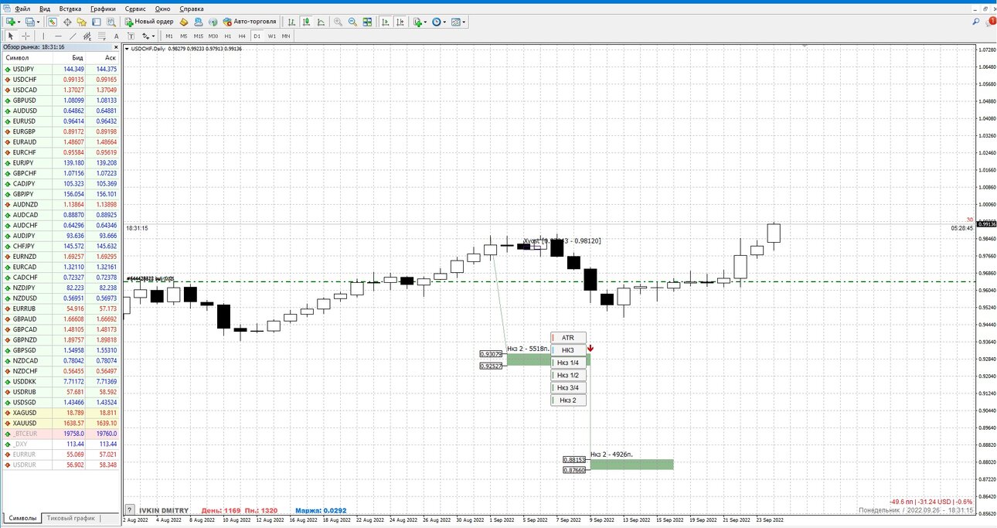Image resolution: width=997 pixels, height=528 pixels.
Task: Set timeframe to H4
Action: (x=242, y=36)
